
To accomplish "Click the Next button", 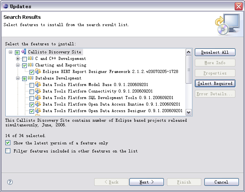I will click(147, 182).
